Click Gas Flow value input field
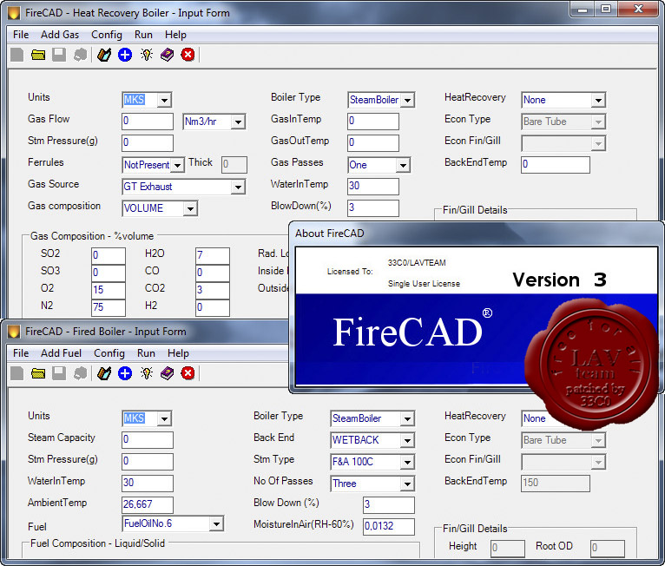 tap(148, 122)
